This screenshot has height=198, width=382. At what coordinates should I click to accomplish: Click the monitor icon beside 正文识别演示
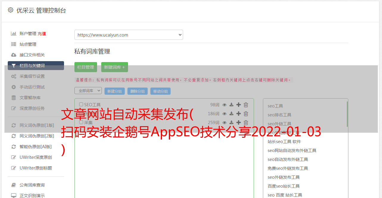[x=14, y=196]
